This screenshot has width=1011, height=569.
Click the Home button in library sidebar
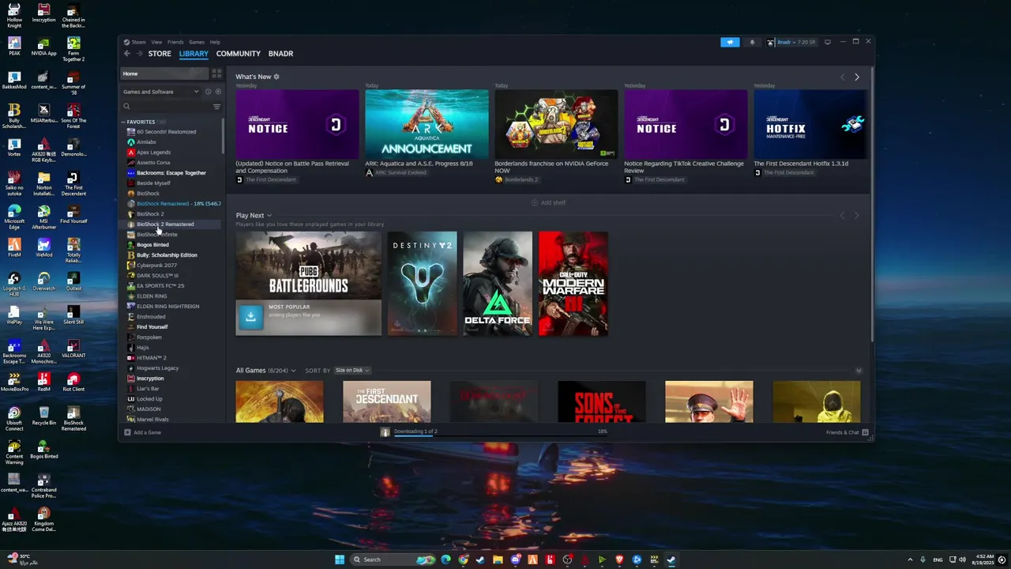click(x=164, y=73)
